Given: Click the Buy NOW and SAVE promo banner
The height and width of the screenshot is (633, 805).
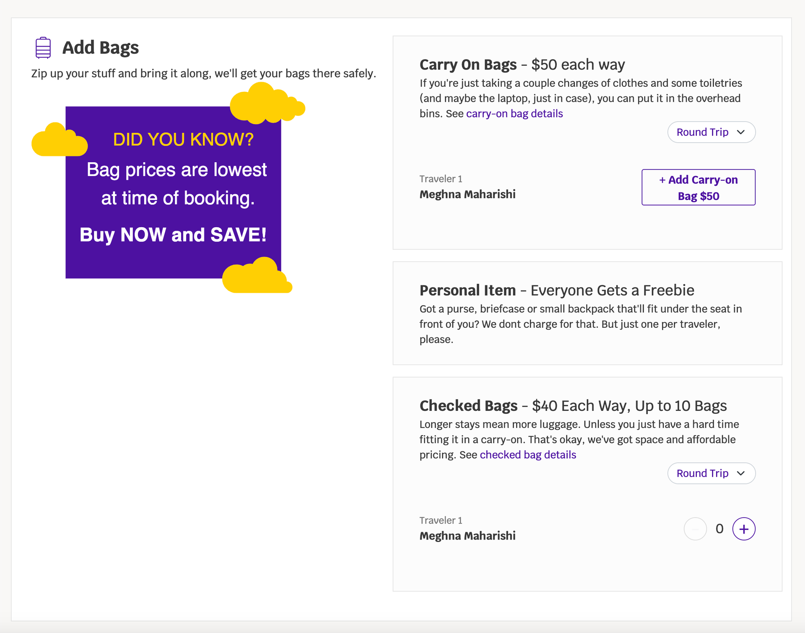Looking at the screenshot, I should [x=173, y=235].
